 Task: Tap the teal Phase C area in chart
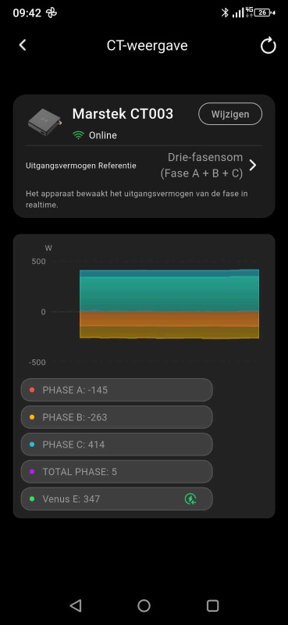pyautogui.click(x=169, y=294)
